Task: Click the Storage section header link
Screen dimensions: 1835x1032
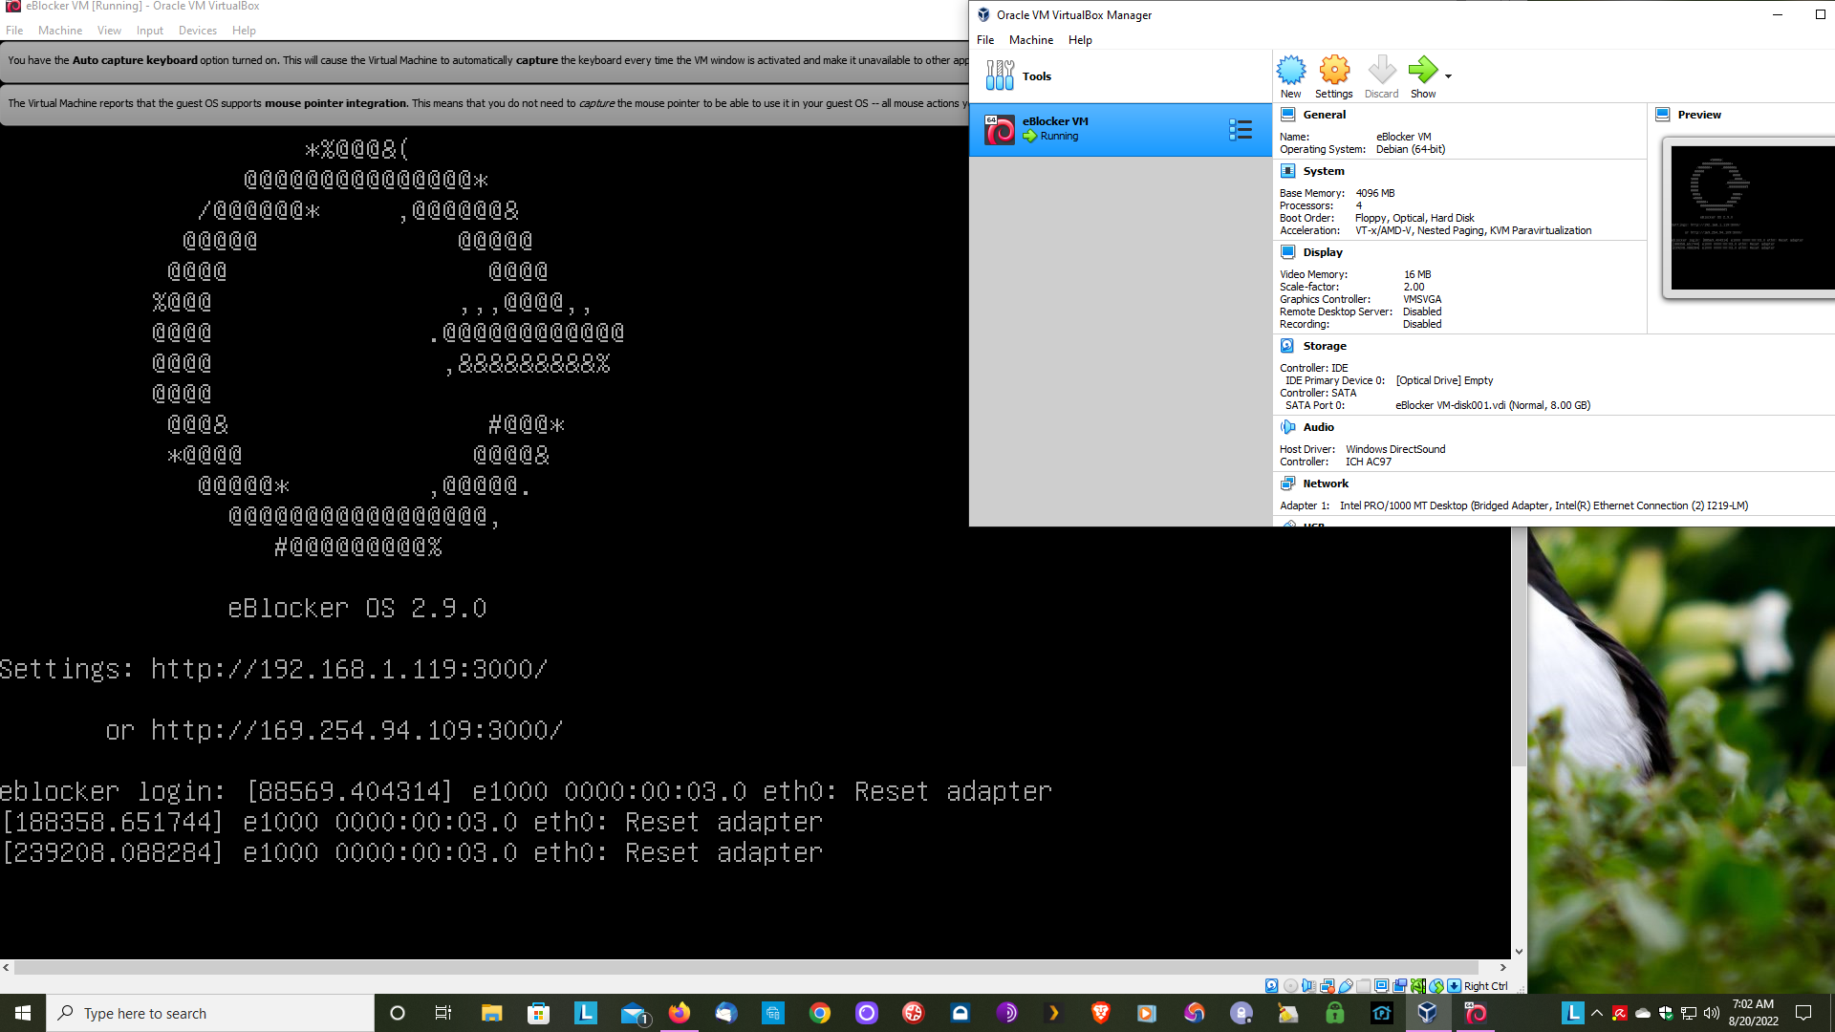Action: tap(1325, 346)
